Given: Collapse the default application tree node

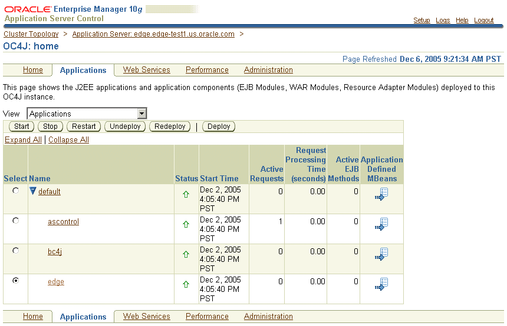Looking at the screenshot, I should point(32,191).
